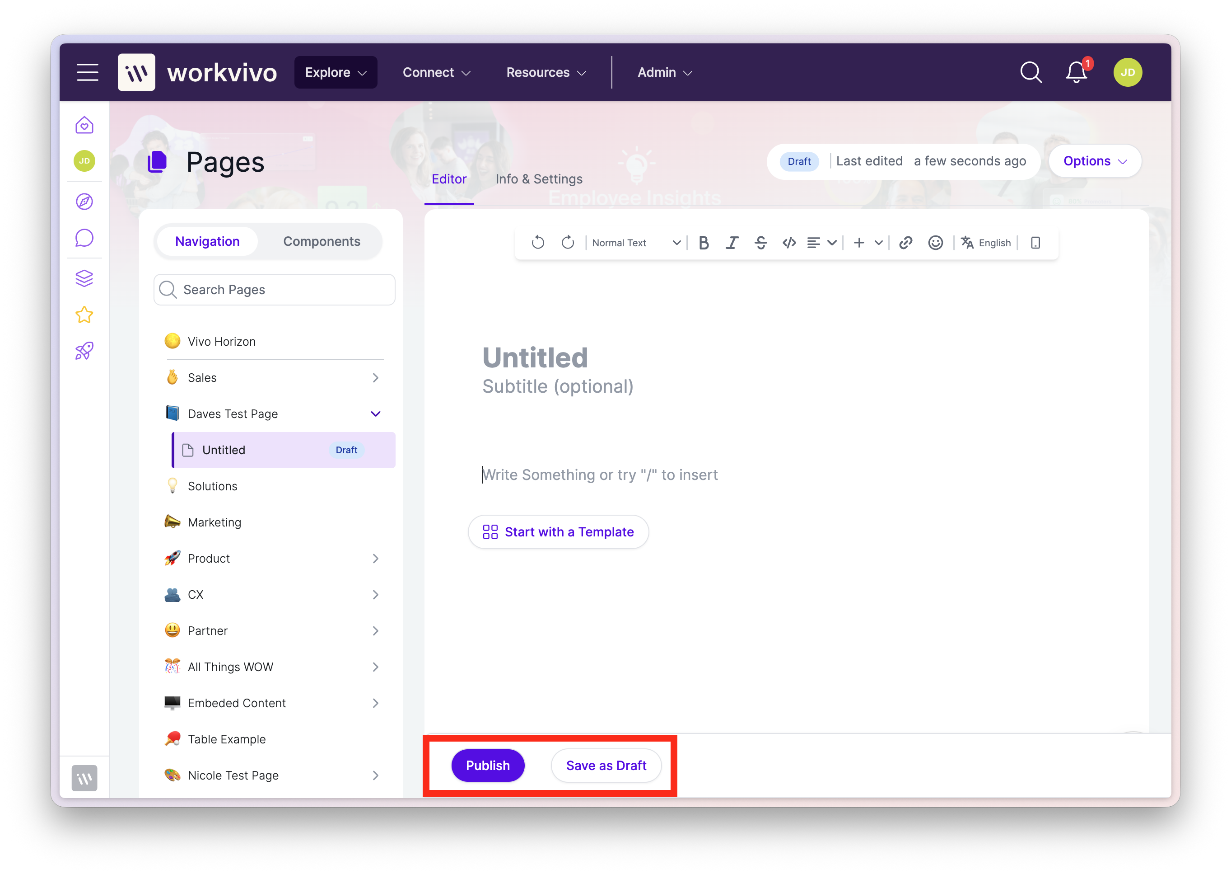1231x874 pixels.
Task: Click Start with a Template
Action: pos(558,532)
